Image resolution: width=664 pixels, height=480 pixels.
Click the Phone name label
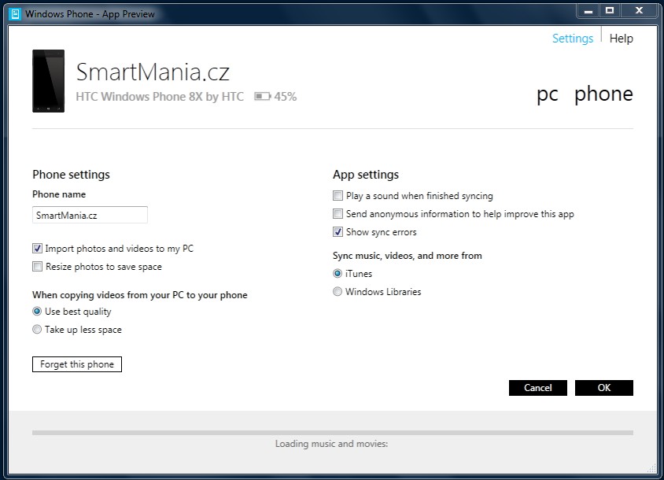click(59, 194)
